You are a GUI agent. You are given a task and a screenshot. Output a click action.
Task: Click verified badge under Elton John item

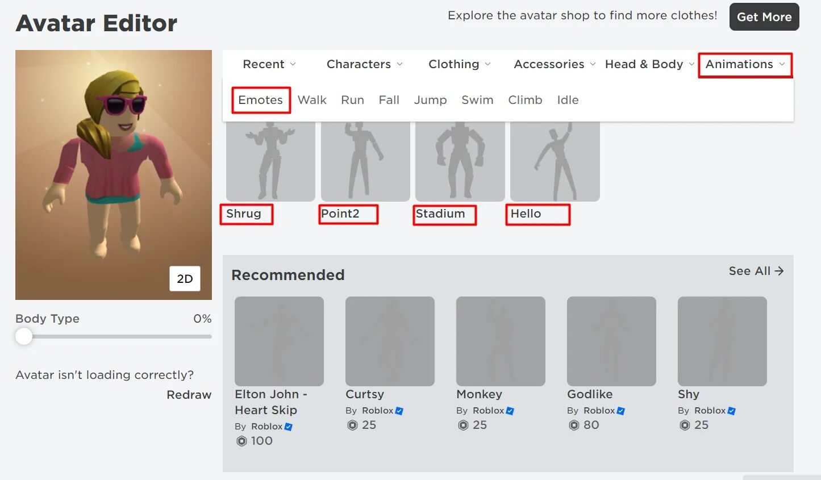point(288,427)
